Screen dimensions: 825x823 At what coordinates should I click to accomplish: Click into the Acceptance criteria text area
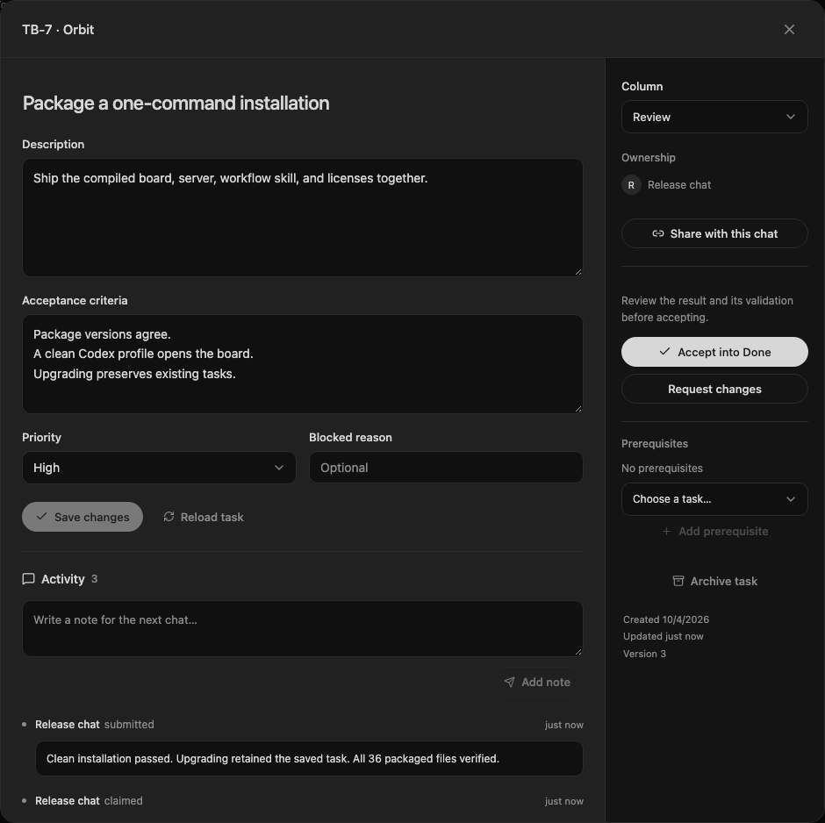point(303,364)
